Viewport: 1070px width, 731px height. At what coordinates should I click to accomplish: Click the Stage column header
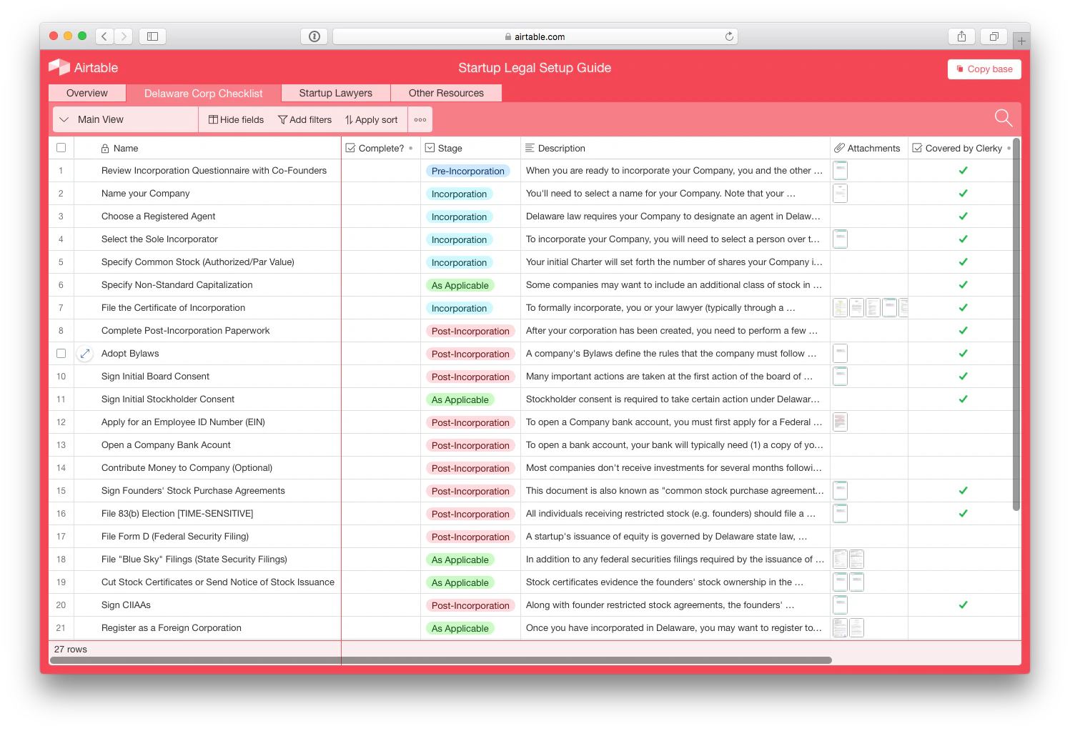click(x=470, y=148)
